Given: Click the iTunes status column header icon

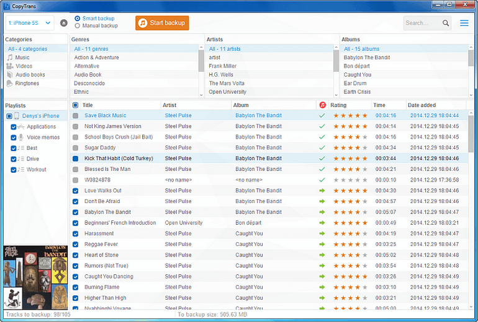Looking at the screenshot, I should pyautogui.click(x=322, y=105).
